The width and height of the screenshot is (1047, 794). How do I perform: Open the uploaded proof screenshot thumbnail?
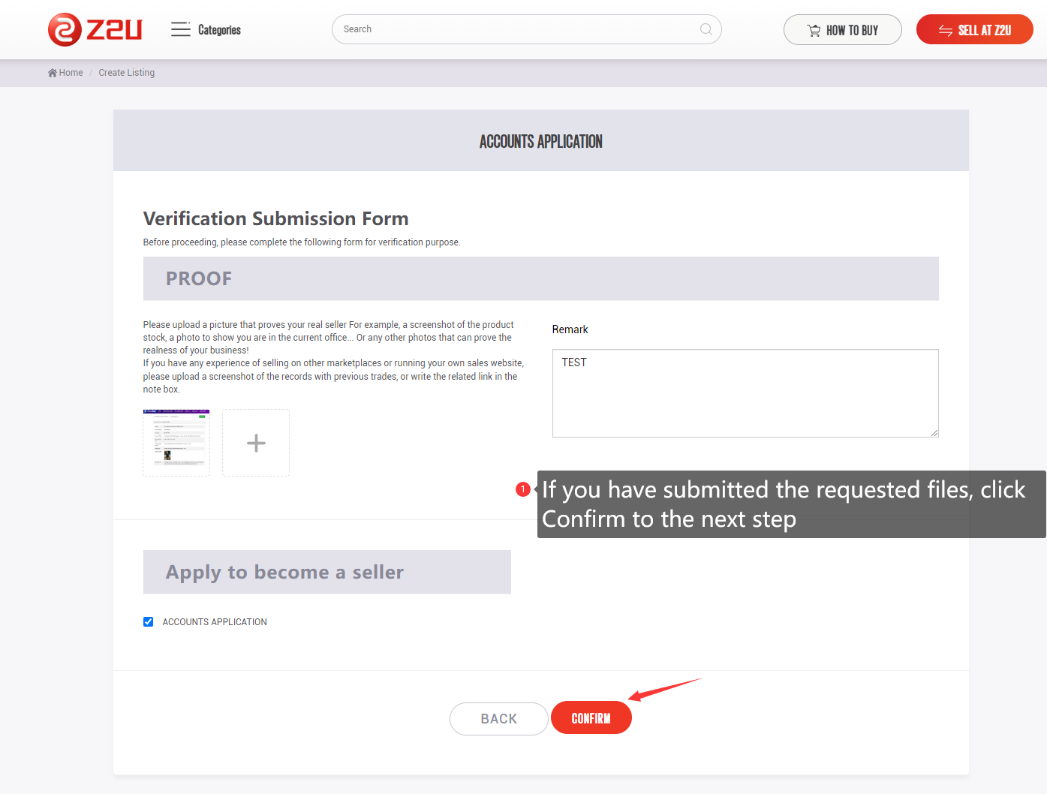[x=176, y=443]
